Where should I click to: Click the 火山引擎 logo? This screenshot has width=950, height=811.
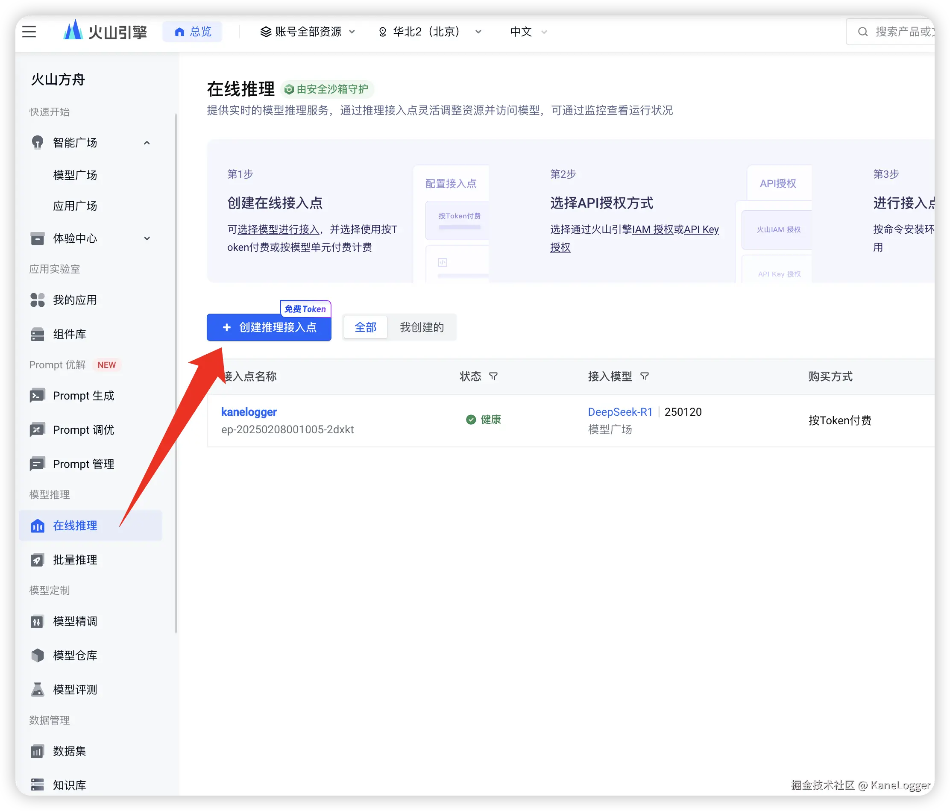(x=105, y=32)
